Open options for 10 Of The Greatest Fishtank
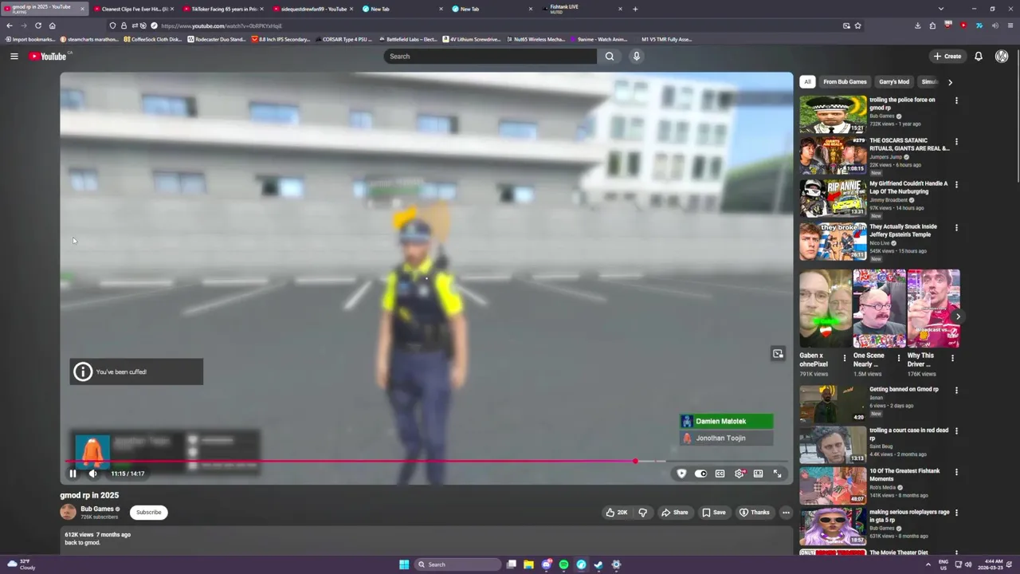1020x574 pixels. [956, 471]
